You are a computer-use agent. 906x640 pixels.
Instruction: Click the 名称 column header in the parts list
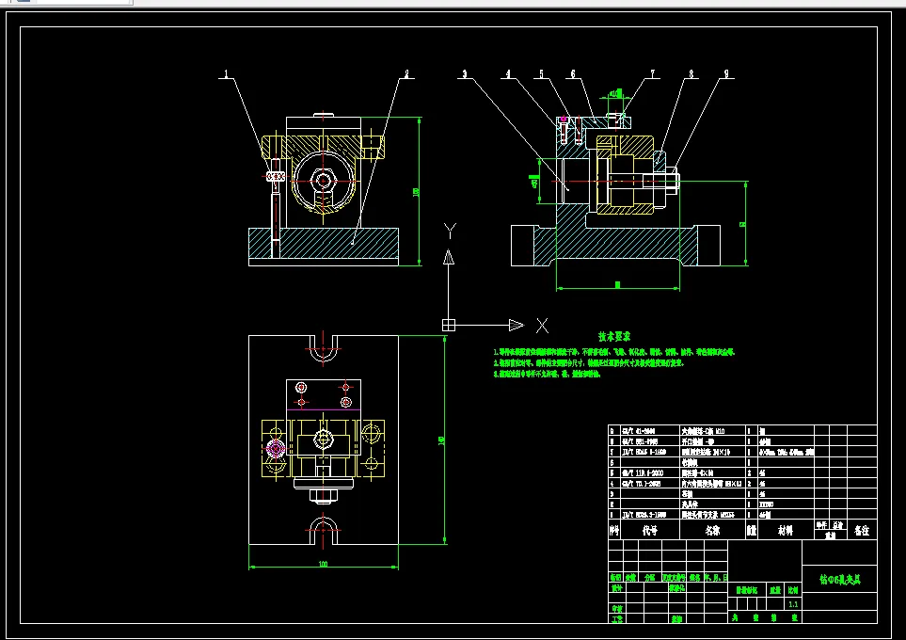pyautogui.click(x=712, y=530)
